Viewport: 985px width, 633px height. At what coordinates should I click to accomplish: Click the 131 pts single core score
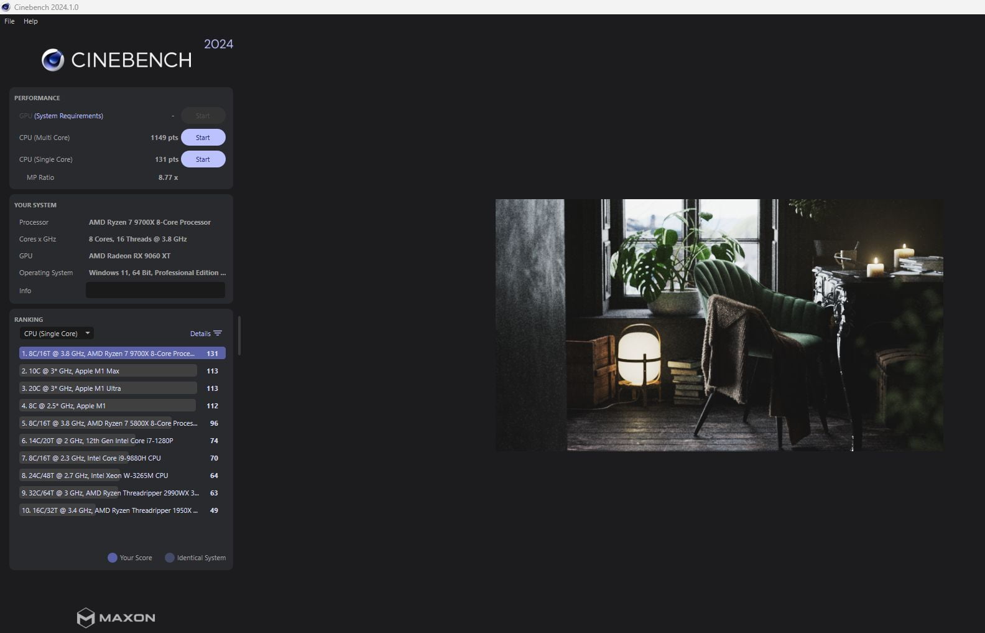(x=167, y=159)
